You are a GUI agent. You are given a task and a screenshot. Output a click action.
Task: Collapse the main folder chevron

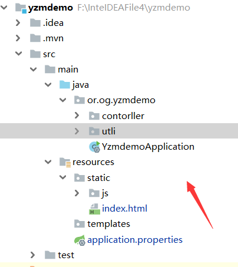click(x=34, y=69)
